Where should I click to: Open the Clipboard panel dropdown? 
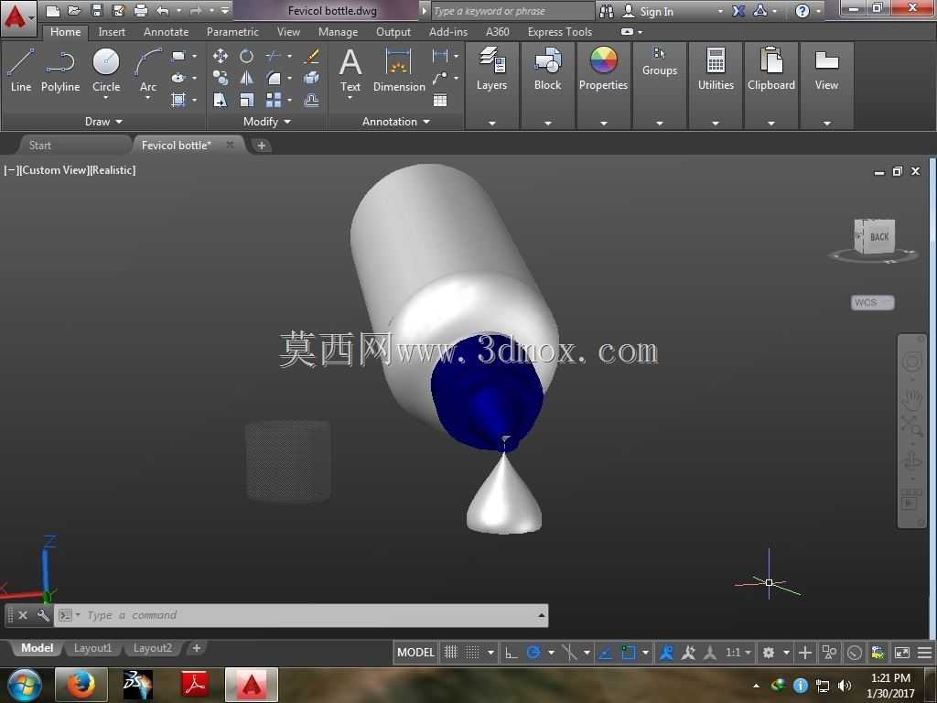tap(770, 123)
